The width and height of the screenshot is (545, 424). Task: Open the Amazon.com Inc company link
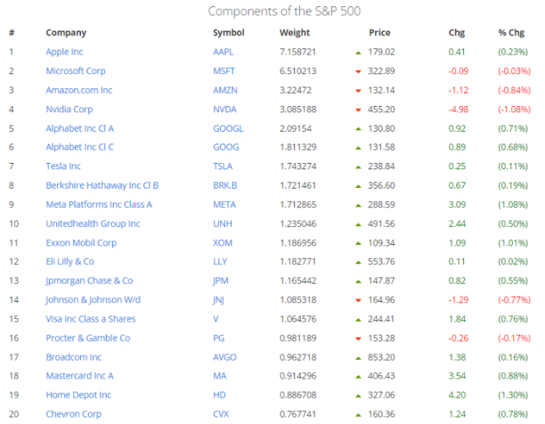point(79,90)
